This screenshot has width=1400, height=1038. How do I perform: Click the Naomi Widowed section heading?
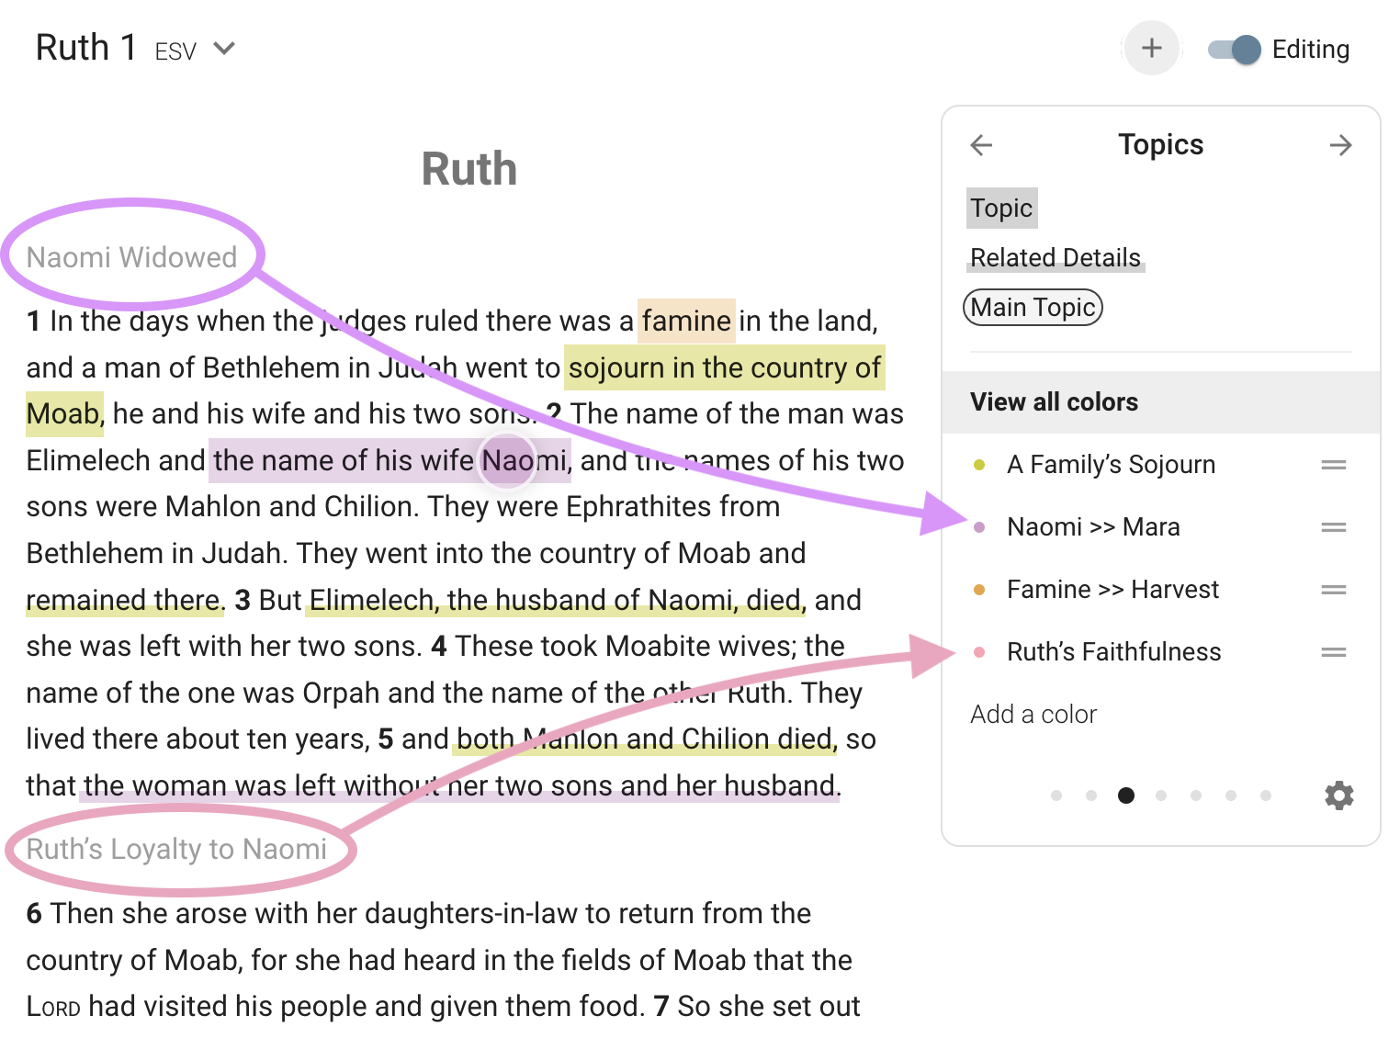131,257
